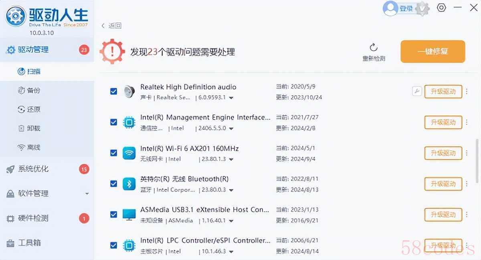Image resolution: width=481 pixels, height=260 pixels.
Task: Click the 23 badge on 驱动管理
Action: [84, 50]
